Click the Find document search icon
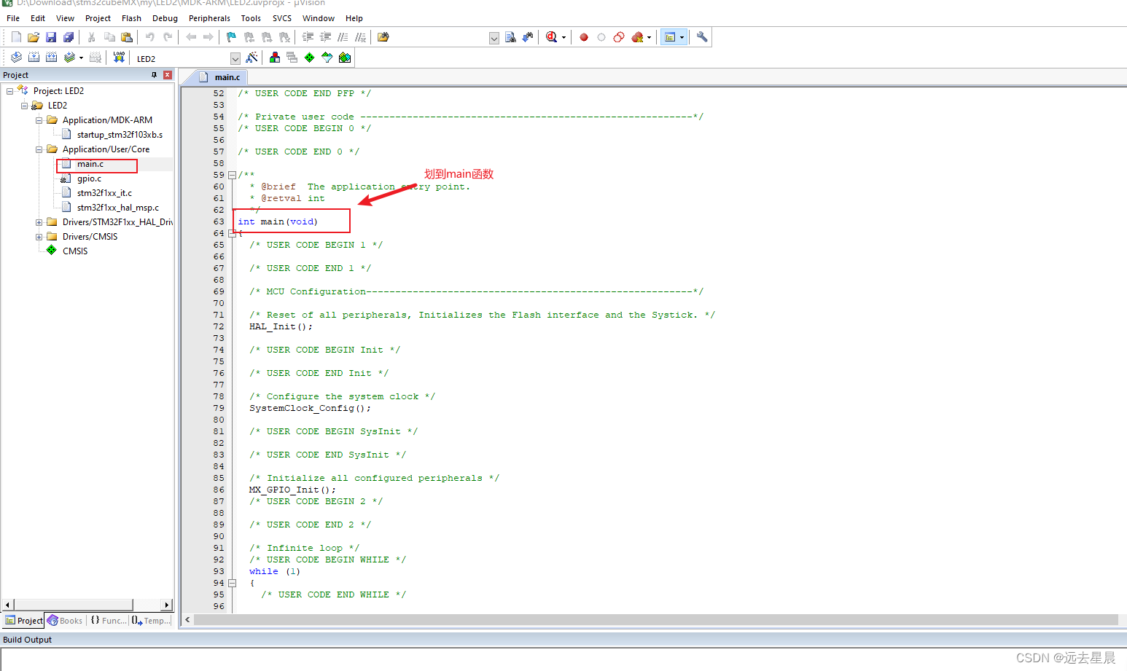1127x671 pixels. [510, 37]
